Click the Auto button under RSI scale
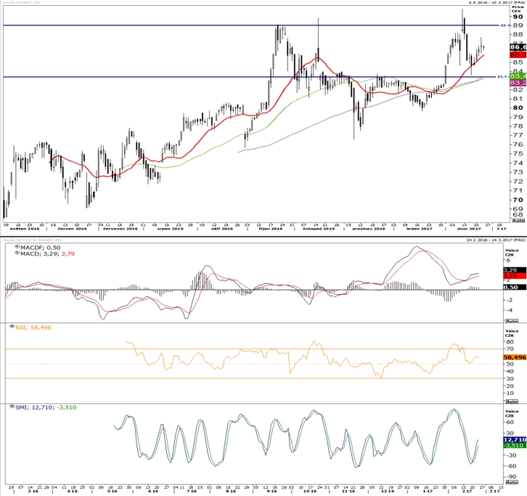This screenshot has height=496, width=527. coord(512,401)
